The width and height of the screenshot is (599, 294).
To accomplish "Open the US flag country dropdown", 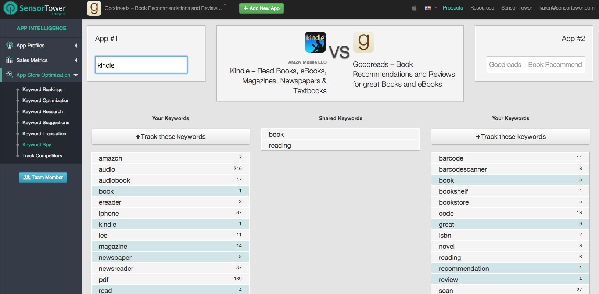I will tap(431, 8).
